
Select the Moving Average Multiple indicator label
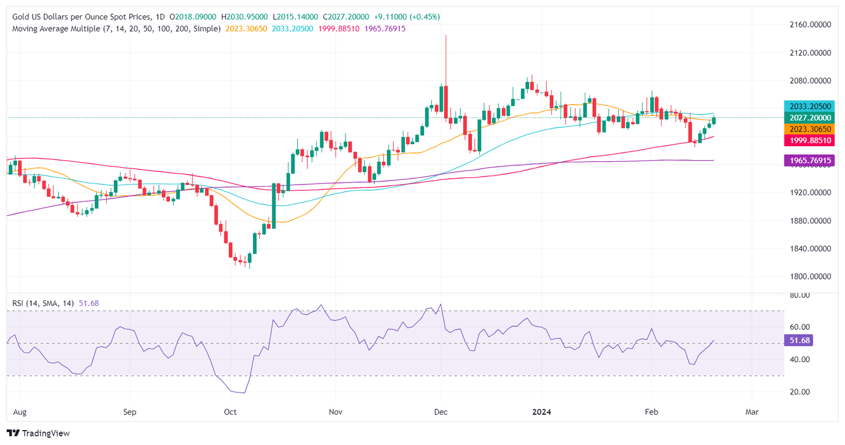coord(116,29)
